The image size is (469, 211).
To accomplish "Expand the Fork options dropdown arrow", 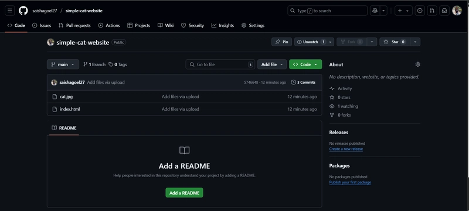I will [x=372, y=42].
